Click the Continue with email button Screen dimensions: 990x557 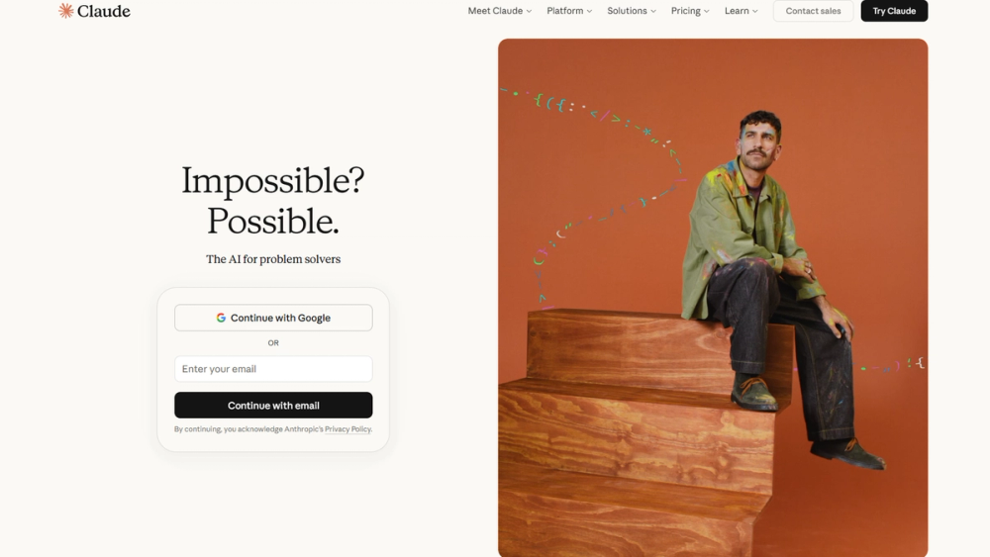(273, 405)
